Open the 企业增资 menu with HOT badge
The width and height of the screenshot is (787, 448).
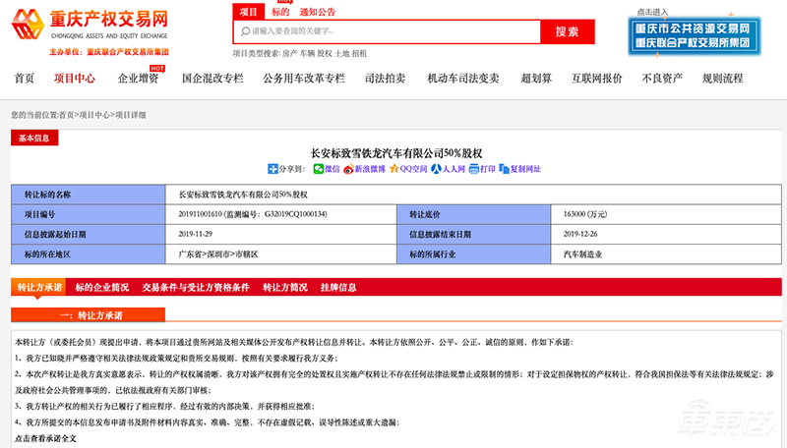coord(138,79)
